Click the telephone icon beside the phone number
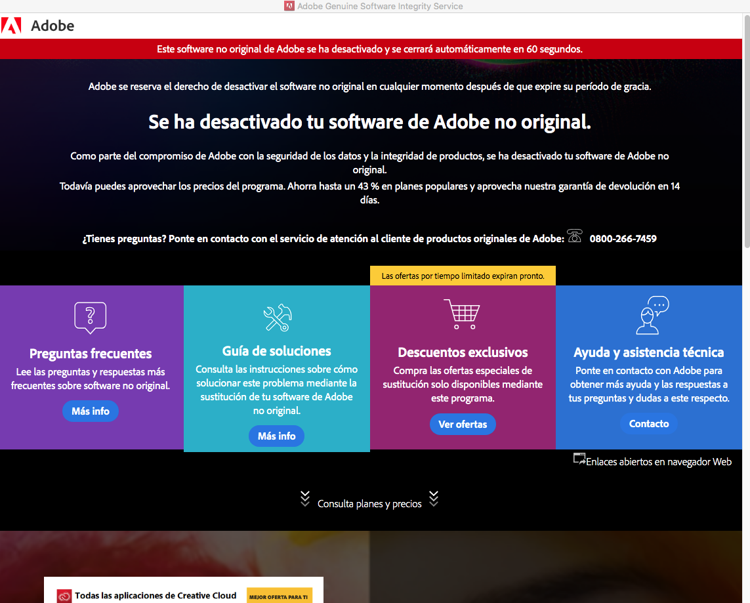 [574, 236]
